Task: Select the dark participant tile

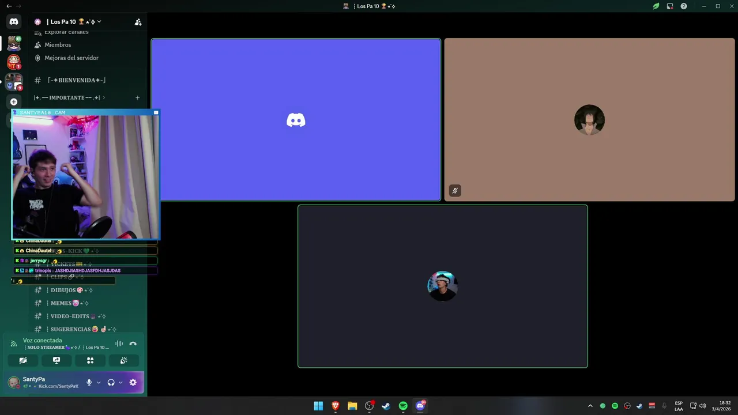Action: [x=443, y=286]
